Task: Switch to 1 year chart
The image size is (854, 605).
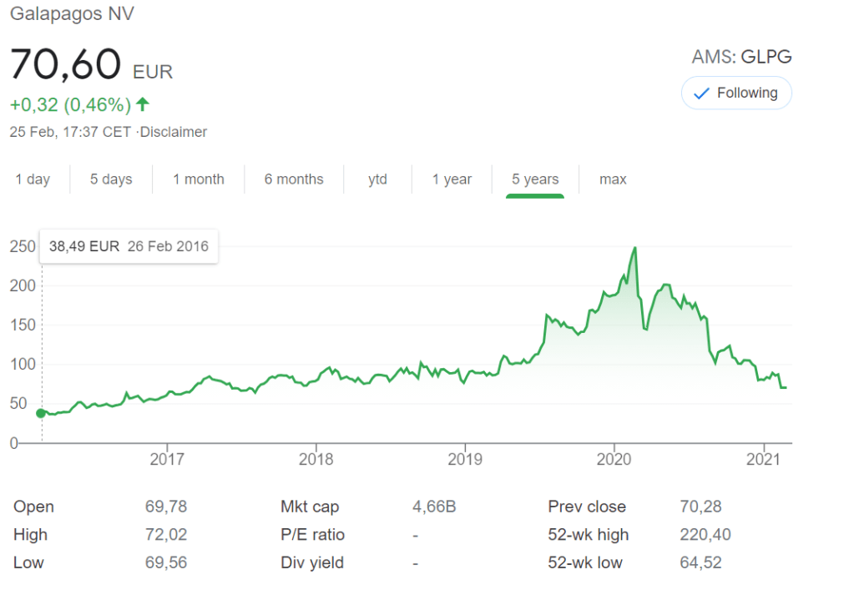Action: (x=452, y=179)
